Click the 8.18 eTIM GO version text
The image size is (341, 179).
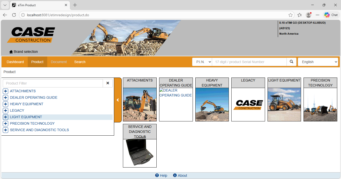(302, 23)
